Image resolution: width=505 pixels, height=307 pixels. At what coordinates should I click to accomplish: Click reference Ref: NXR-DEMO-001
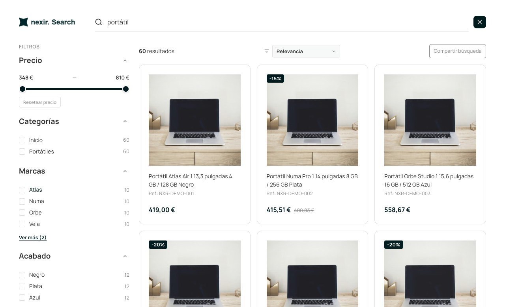(171, 194)
